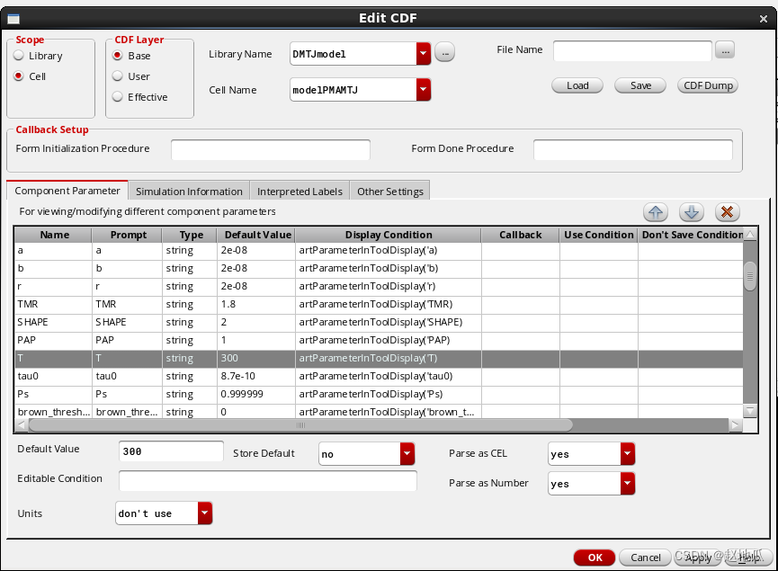Click the window menu icon in the title bar
Screen dimensions: 778x571
coord(12,19)
